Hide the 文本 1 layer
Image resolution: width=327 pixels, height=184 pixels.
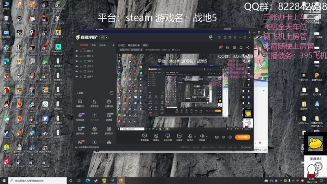point(76,66)
